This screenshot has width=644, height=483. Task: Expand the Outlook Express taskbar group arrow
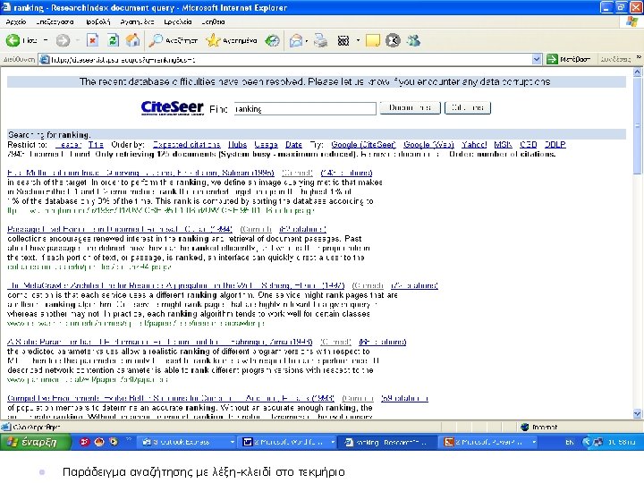pos(232,443)
